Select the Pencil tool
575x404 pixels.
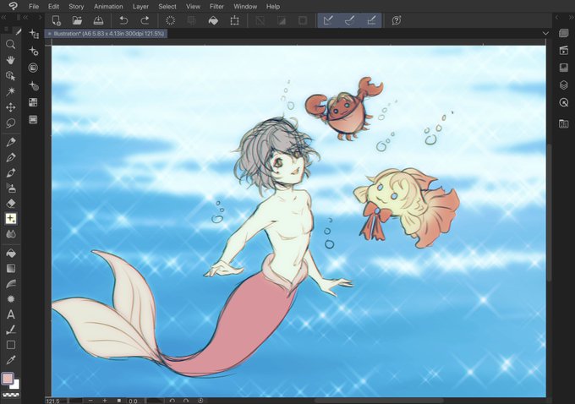(x=11, y=157)
